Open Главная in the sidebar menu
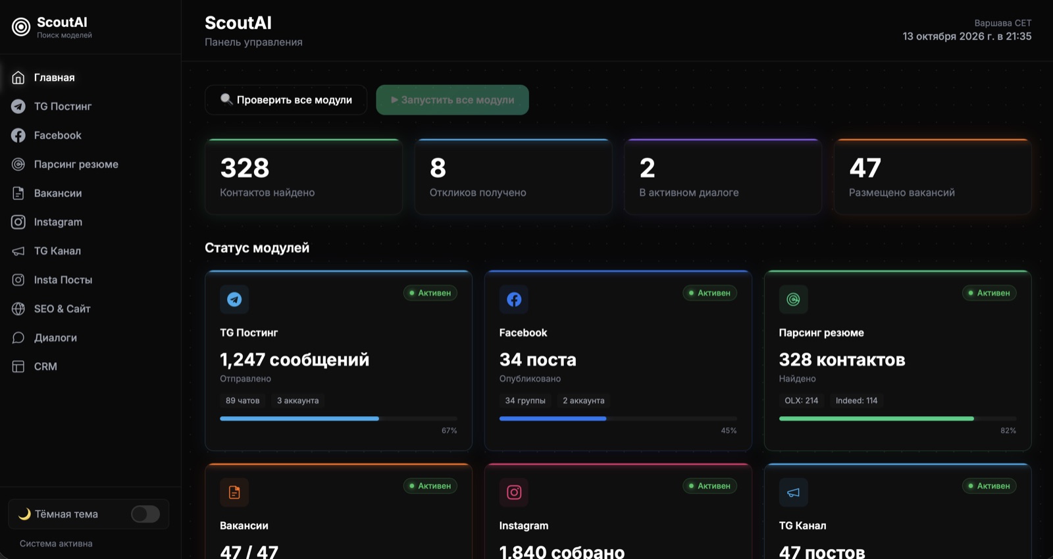The image size is (1053, 559). (x=90, y=78)
